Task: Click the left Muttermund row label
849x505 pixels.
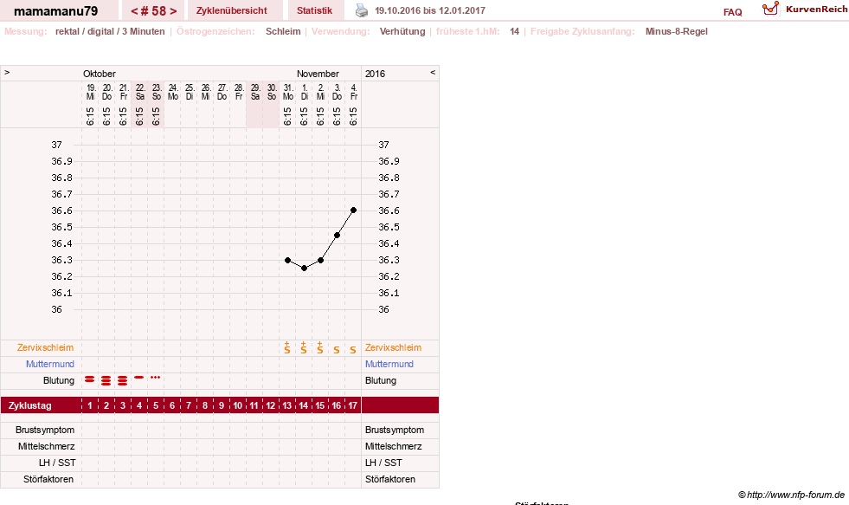Action: coord(50,364)
